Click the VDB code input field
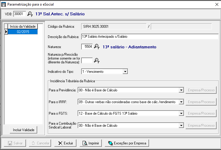The image size is (221, 150). point(19,14)
